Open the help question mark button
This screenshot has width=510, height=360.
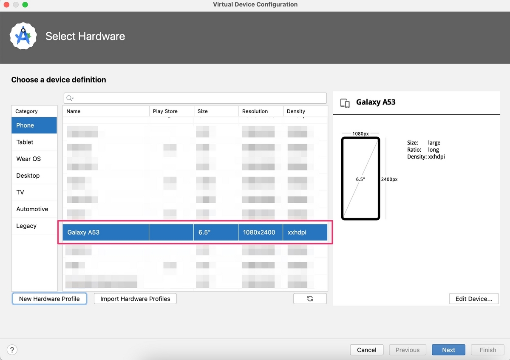[12, 350]
